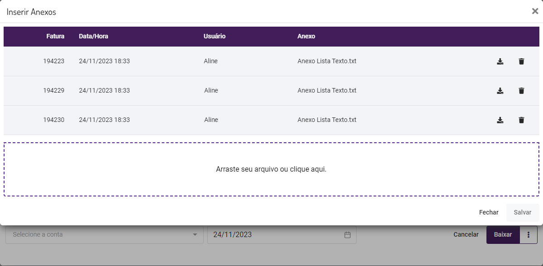Close the Inserir Anexos dialog with X
Screen dimensions: 543x266
pos(535,11)
